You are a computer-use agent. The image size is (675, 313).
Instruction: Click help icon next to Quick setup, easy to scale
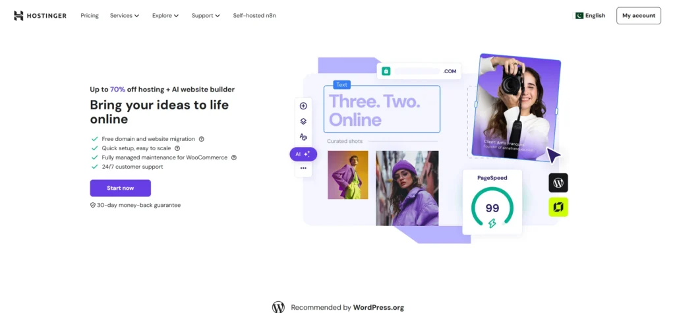click(x=177, y=148)
